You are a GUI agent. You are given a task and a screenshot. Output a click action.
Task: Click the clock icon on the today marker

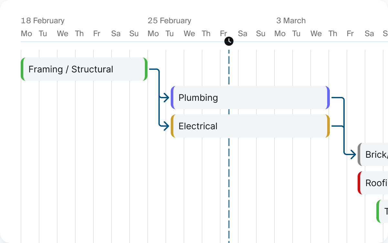click(229, 41)
